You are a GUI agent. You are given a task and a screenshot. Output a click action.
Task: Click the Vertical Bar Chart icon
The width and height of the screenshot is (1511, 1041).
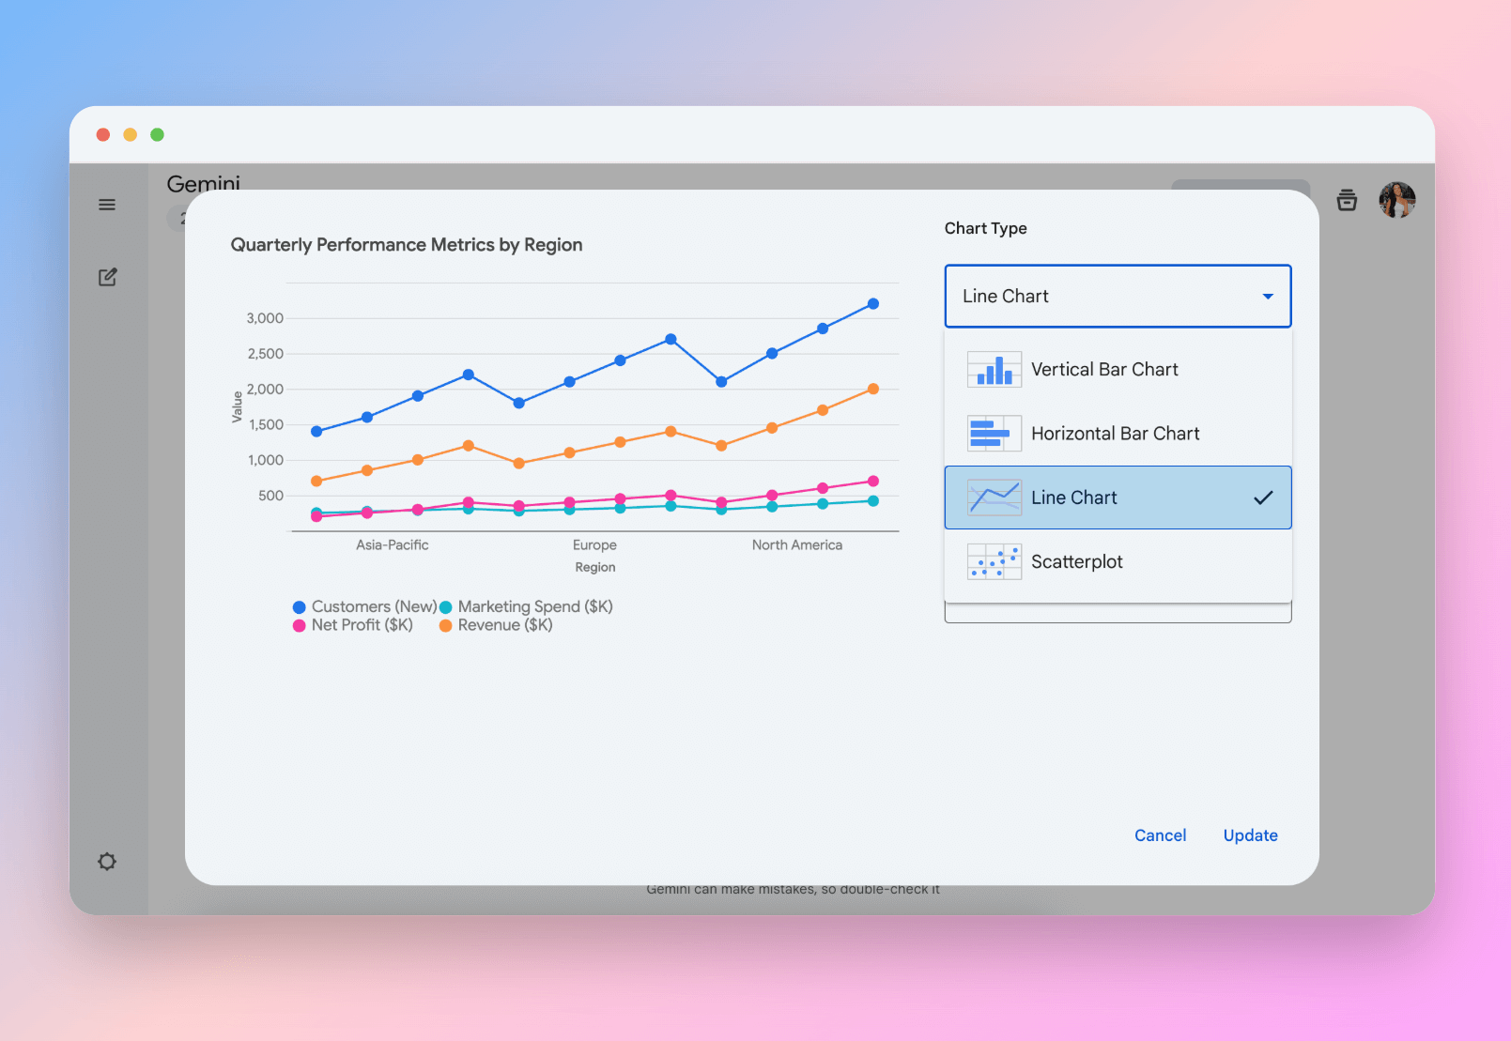[x=993, y=369]
